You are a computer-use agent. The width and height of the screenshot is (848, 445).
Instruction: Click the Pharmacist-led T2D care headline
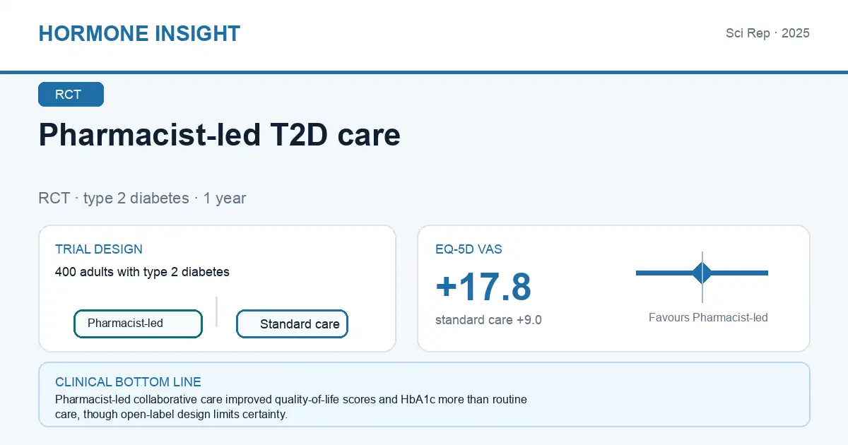[x=220, y=135]
